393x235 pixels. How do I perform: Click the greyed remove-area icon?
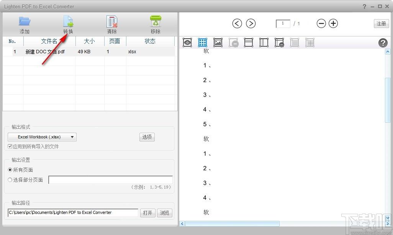pos(233,43)
